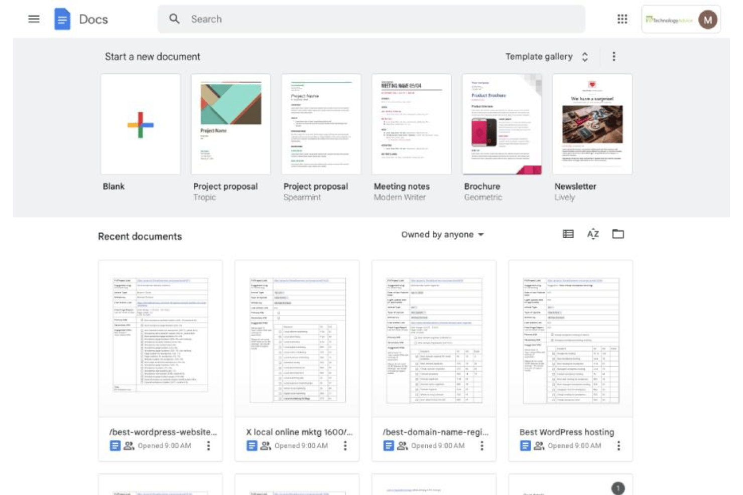Click Docs file icon on Best WordPress hosting
The image size is (743, 495).
pyautogui.click(x=525, y=445)
